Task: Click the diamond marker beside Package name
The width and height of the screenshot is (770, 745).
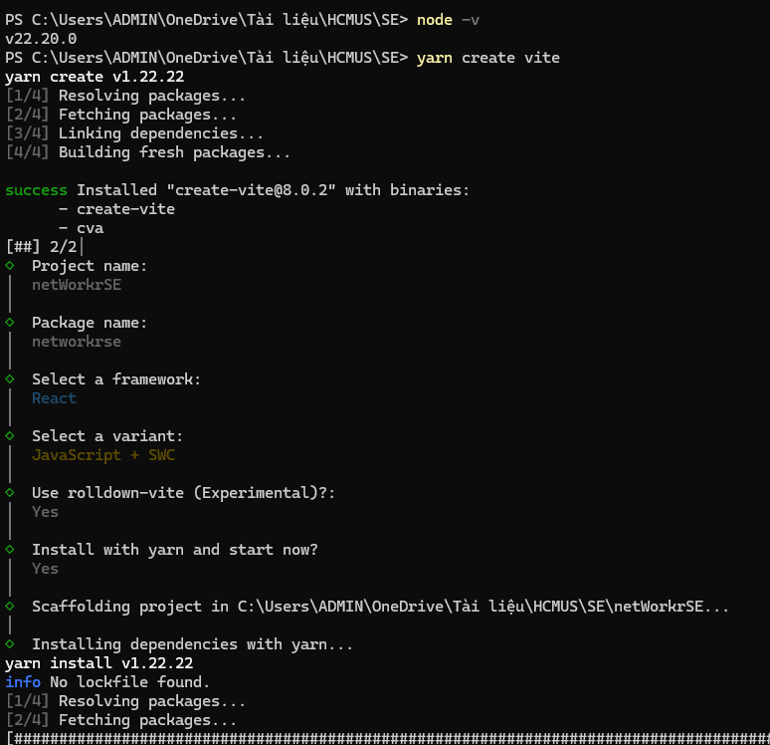Action: [x=10, y=322]
